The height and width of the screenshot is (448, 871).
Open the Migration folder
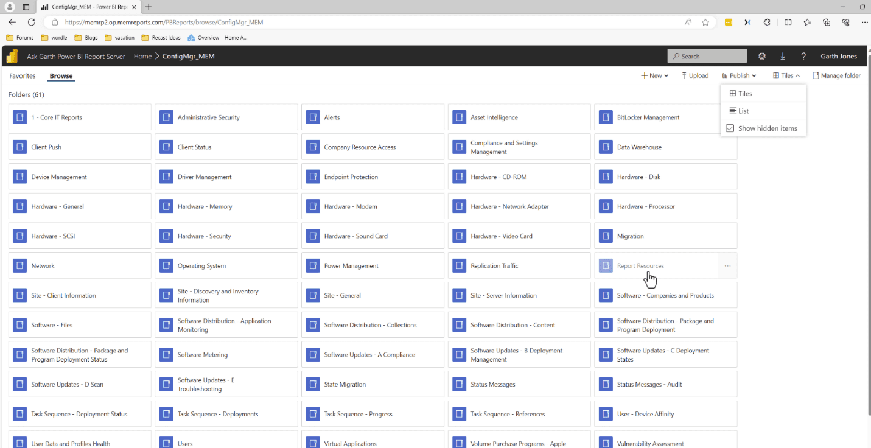666,236
